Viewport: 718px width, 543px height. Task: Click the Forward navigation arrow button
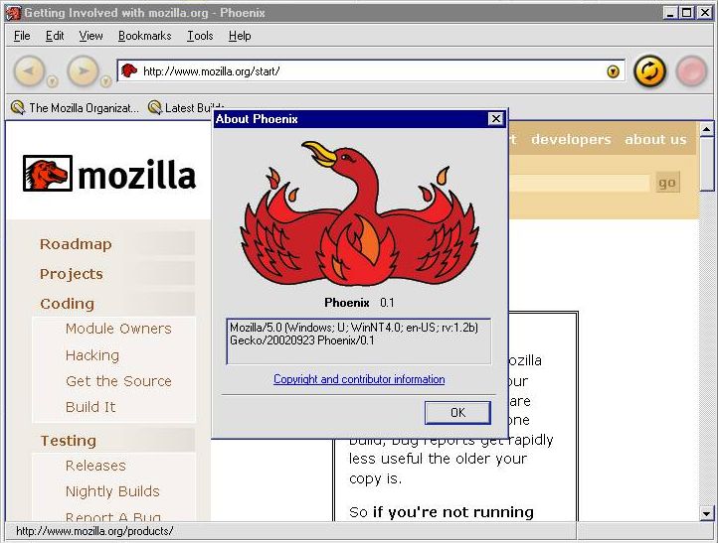[x=84, y=70]
